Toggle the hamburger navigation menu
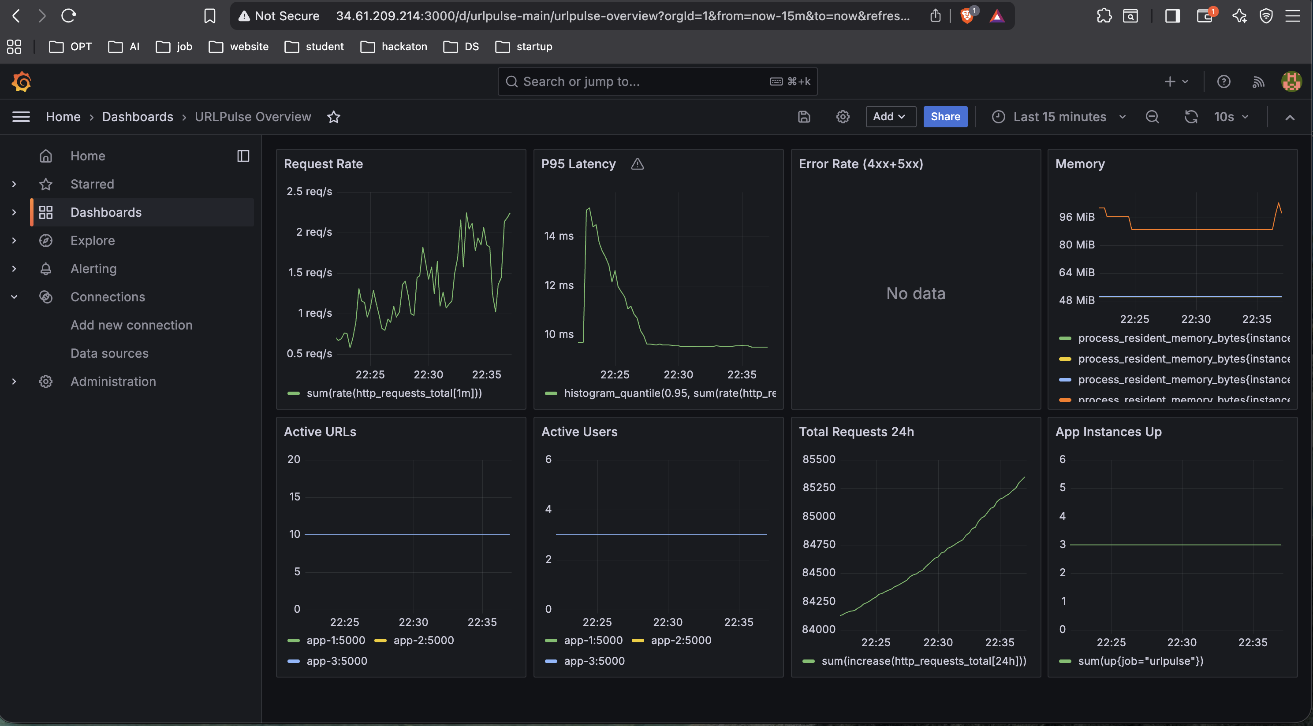The width and height of the screenshot is (1313, 726). 21,117
